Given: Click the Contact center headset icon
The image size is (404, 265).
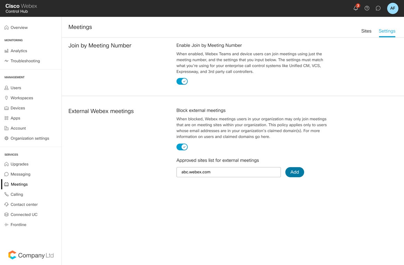Looking at the screenshot, I should (7, 205).
